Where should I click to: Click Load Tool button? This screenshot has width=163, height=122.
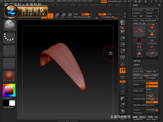click(139, 10)
